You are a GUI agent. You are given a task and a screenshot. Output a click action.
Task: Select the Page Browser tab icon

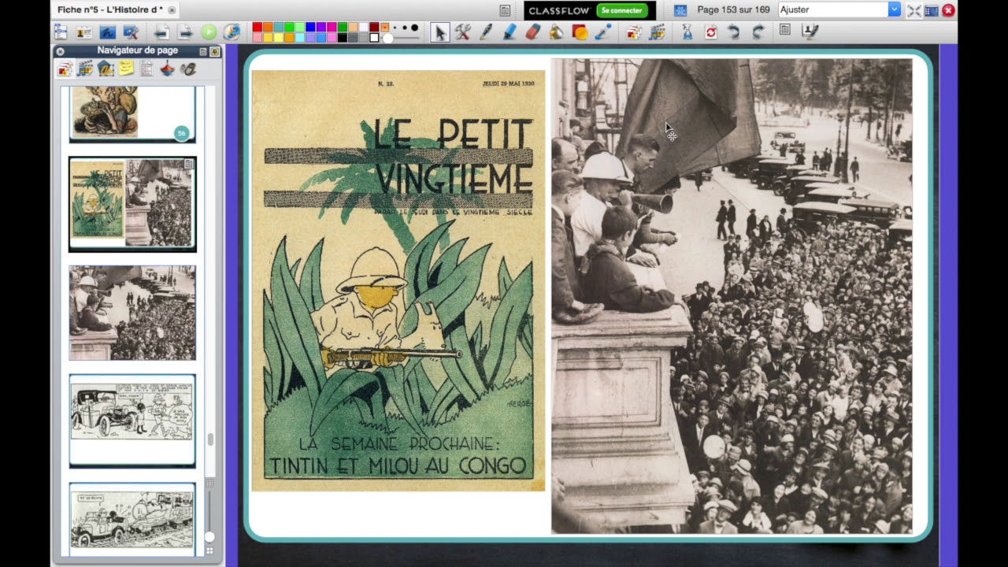click(x=65, y=69)
